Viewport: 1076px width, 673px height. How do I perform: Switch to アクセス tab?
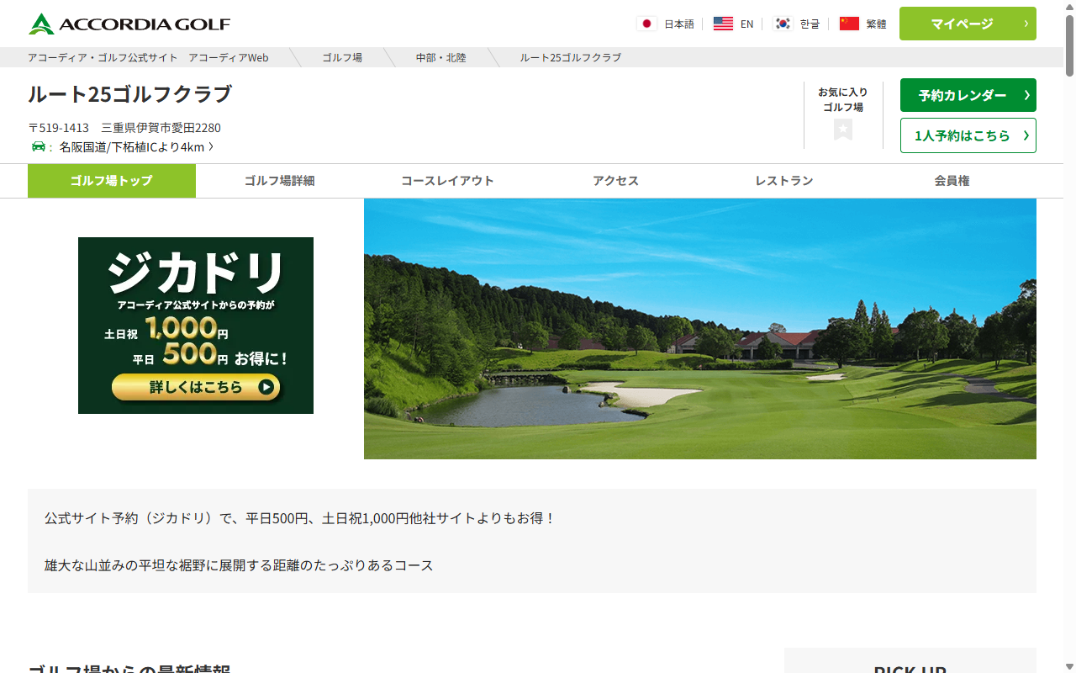tap(616, 181)
